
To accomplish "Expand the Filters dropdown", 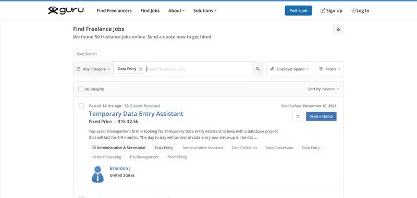I will tap(330, 69).
